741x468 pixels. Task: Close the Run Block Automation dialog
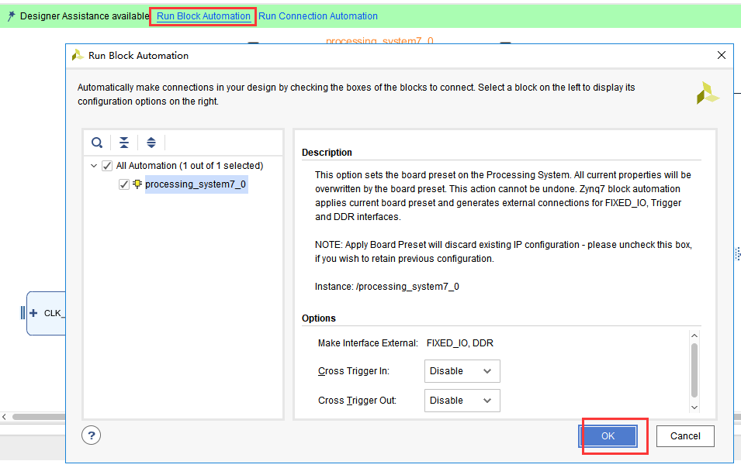click(x=721, y=55)
